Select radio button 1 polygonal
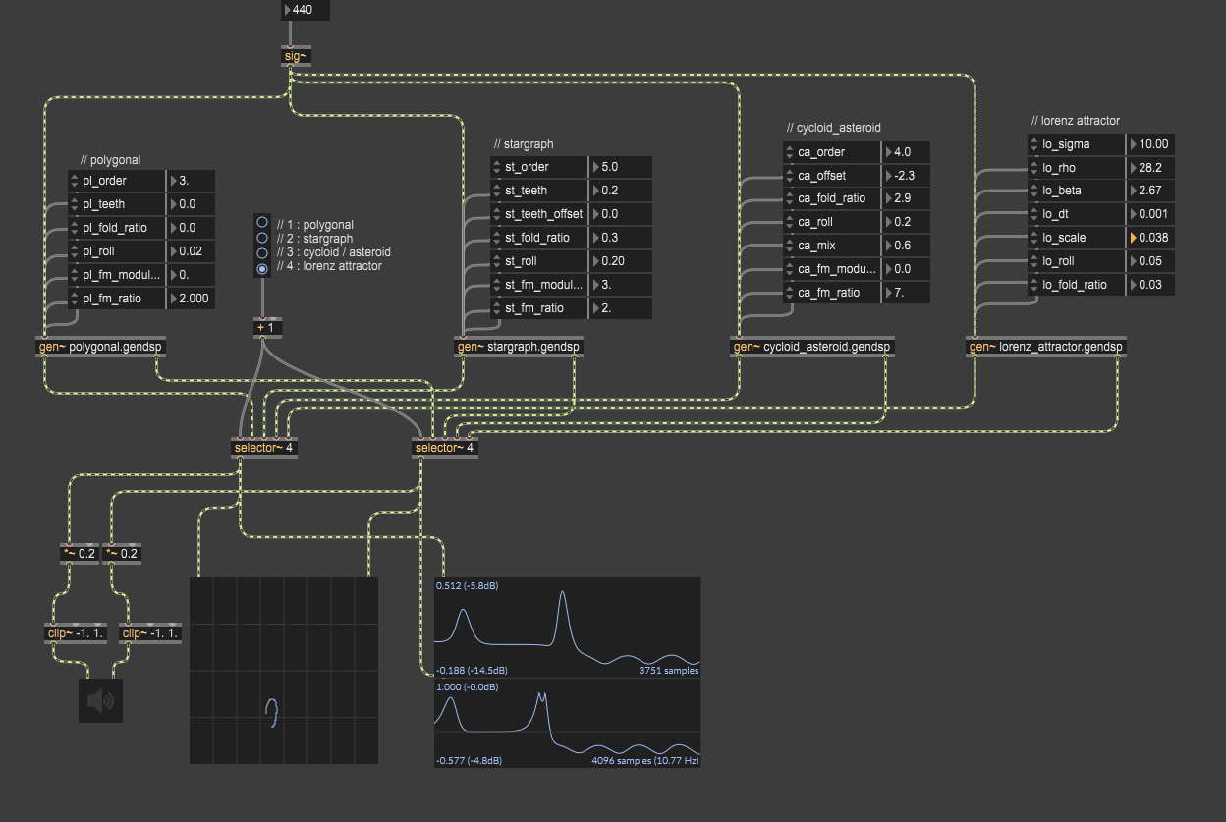 262,222
